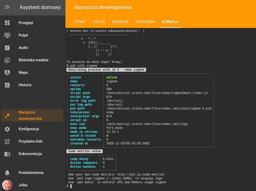The image size is (256, 191).
Task: Open Dokumentacja in the sidebar
Action: pos(32,154)
